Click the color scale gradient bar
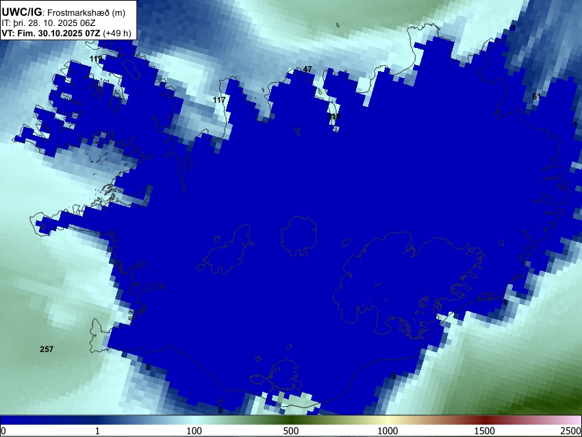This screenshot has width=582, height=437. point(291,420)
